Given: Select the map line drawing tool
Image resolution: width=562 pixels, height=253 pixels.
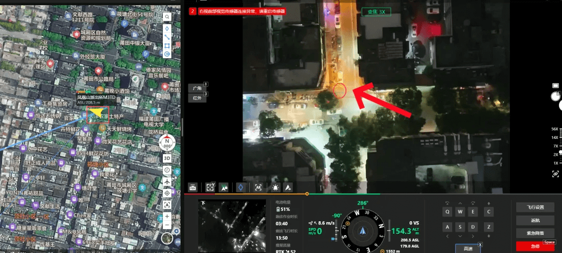Looking at the screenshot, I should (x=167, y=37).
